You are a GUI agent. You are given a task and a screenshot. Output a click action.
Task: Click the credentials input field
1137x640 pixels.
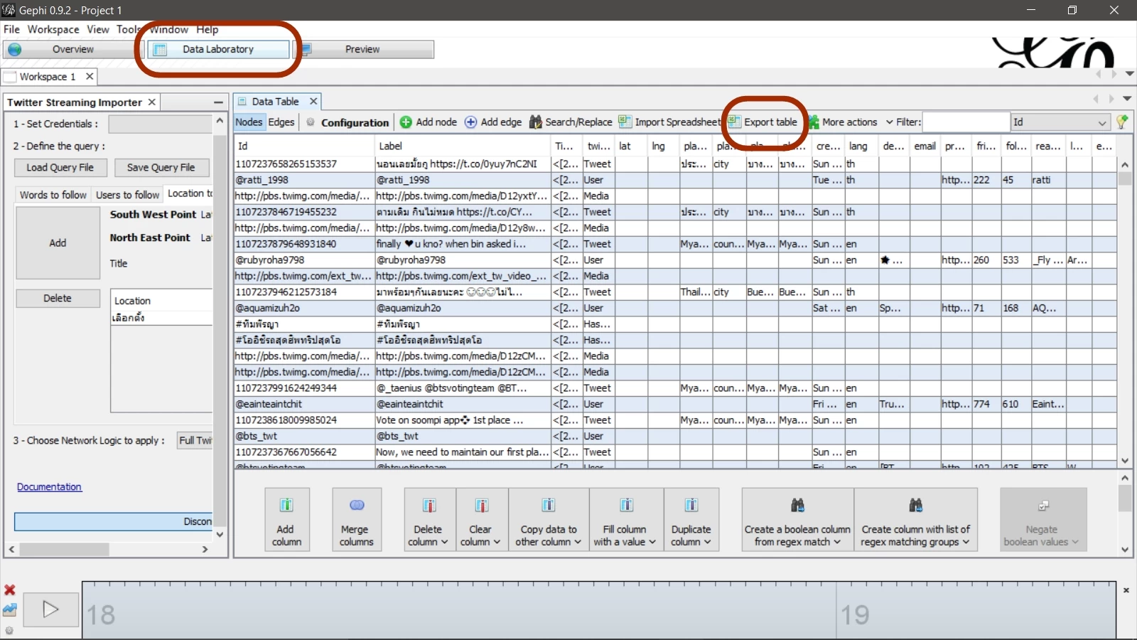[x=161, y=124]
